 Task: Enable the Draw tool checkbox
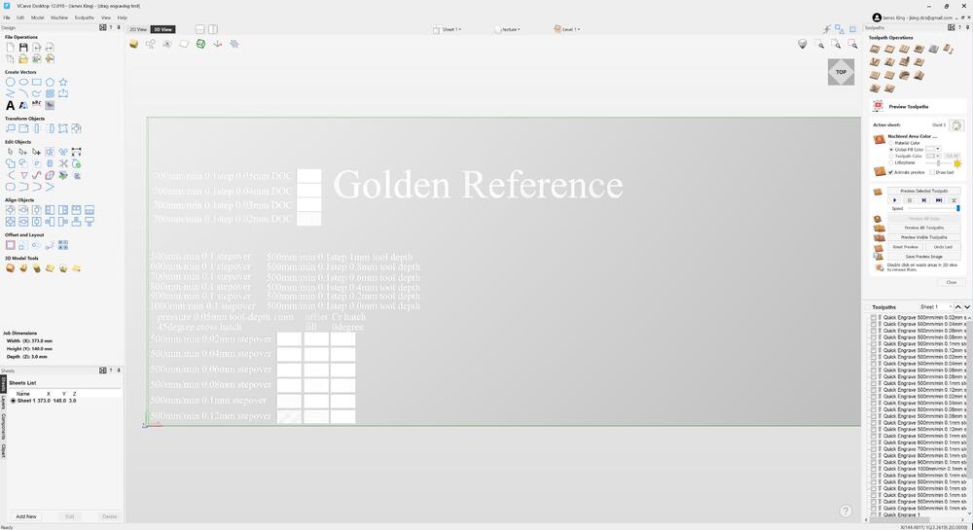coord(931,172)
